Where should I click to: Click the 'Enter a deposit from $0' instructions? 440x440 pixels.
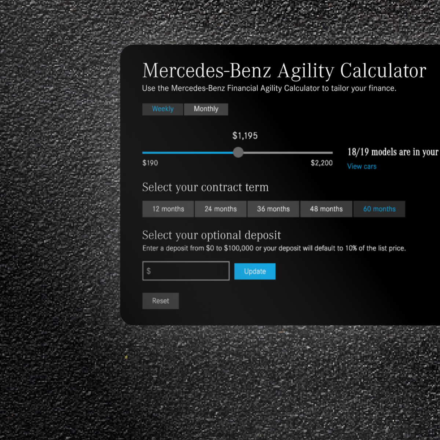pos(274,248)
